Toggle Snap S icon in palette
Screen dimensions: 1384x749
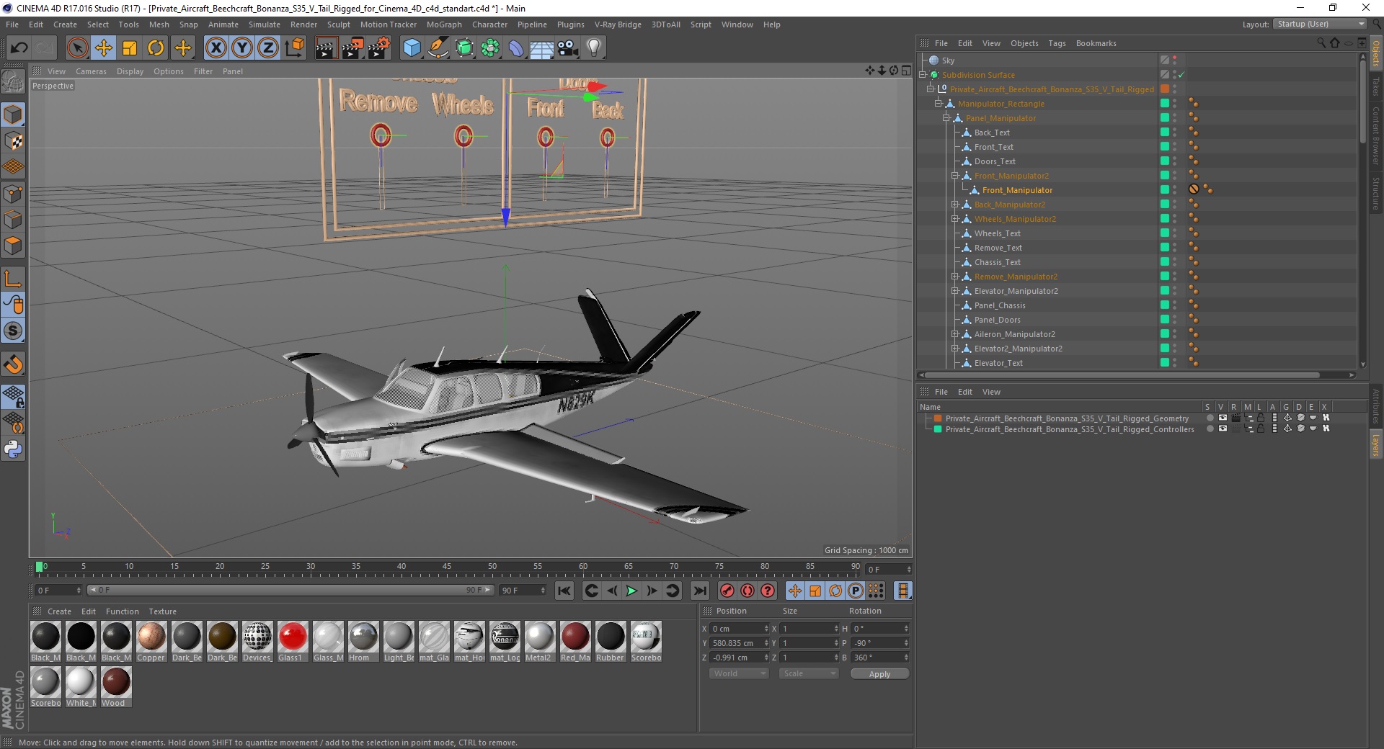pyautogui.click(x=13, y=331)
